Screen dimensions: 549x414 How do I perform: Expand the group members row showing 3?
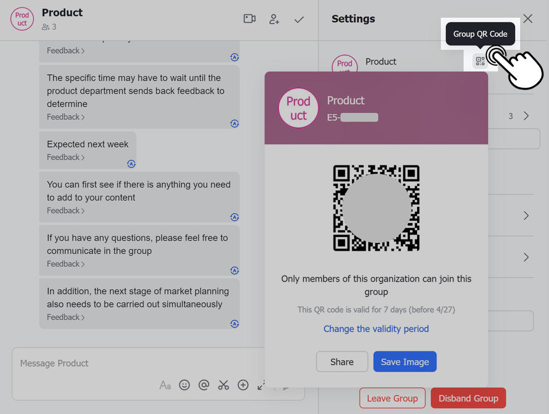(x=526, y=116)
